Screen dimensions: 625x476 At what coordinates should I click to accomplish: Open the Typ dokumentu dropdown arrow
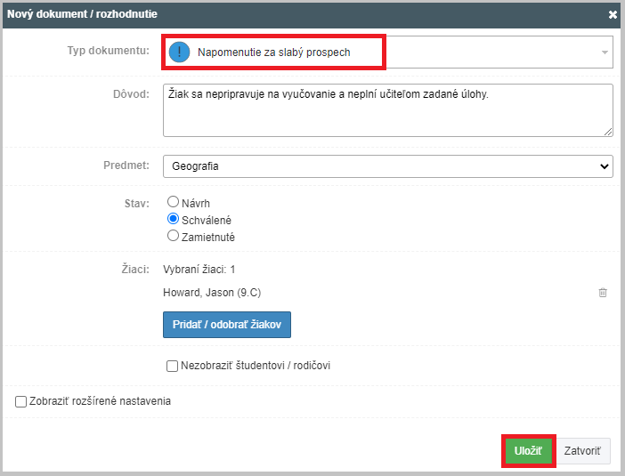pos(605,52)
